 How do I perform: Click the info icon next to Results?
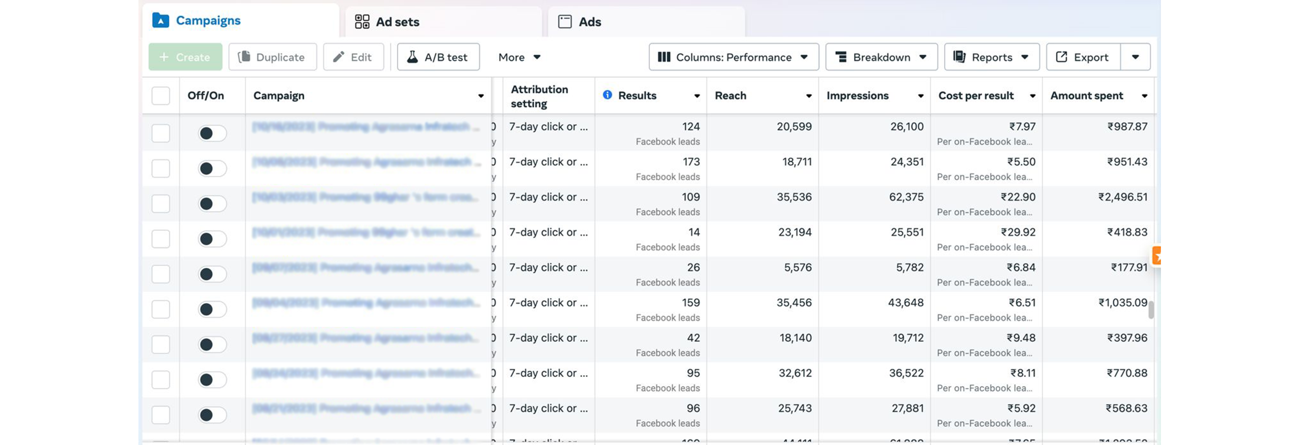pyautogui.click(x=607, y=95)
